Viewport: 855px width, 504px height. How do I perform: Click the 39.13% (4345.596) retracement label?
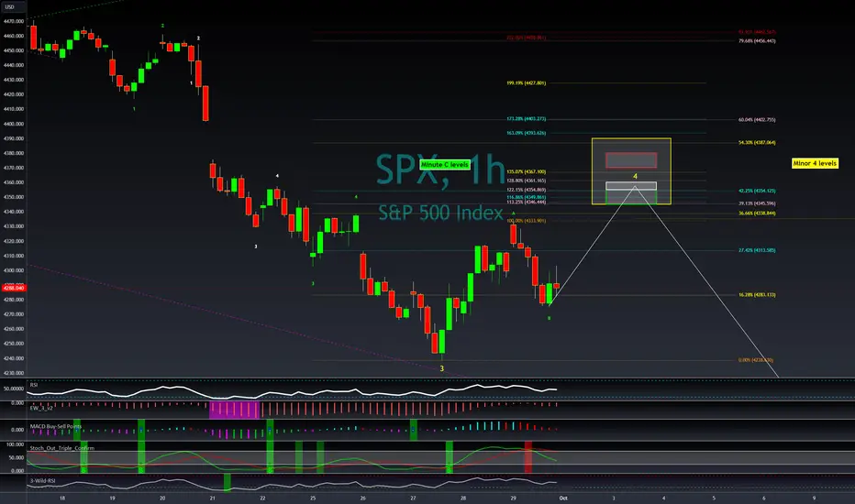pyautogui.click(x=757, y=203)
